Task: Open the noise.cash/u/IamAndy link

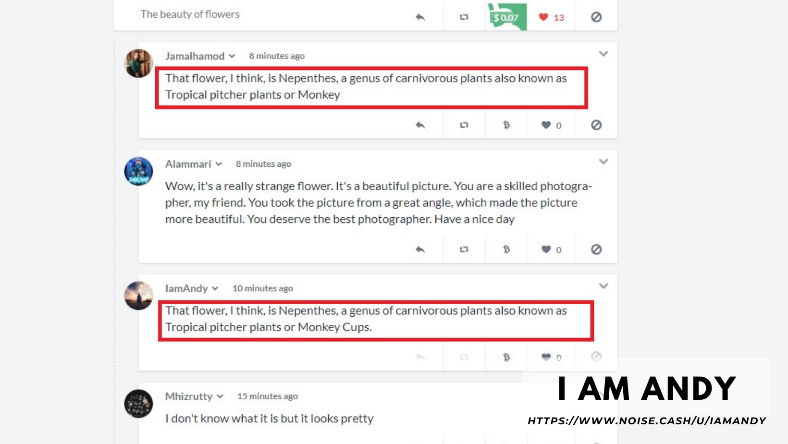Action: (647, 421)
